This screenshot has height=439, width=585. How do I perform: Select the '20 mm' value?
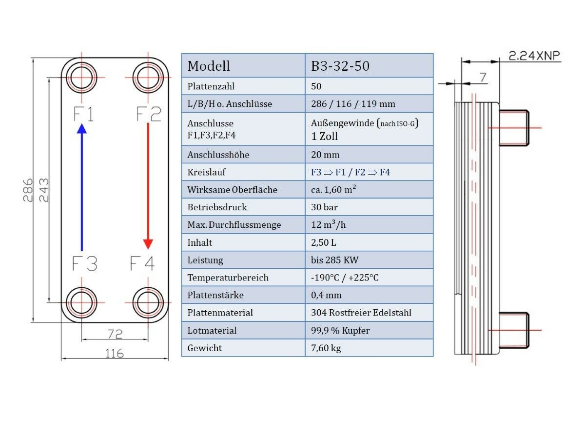[325, 155]
